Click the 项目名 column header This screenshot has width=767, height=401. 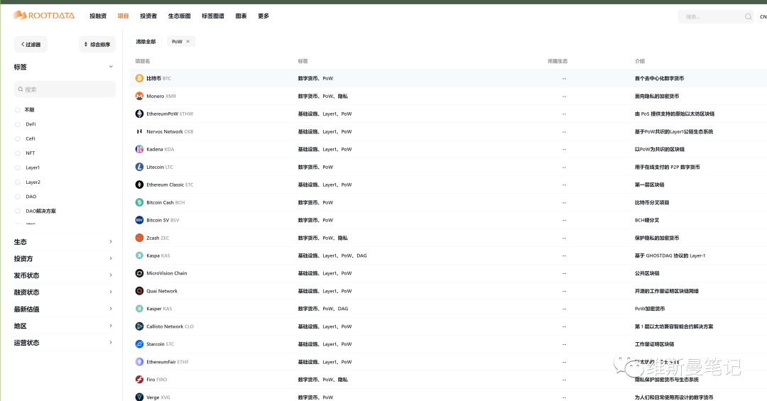coord(142,61)
